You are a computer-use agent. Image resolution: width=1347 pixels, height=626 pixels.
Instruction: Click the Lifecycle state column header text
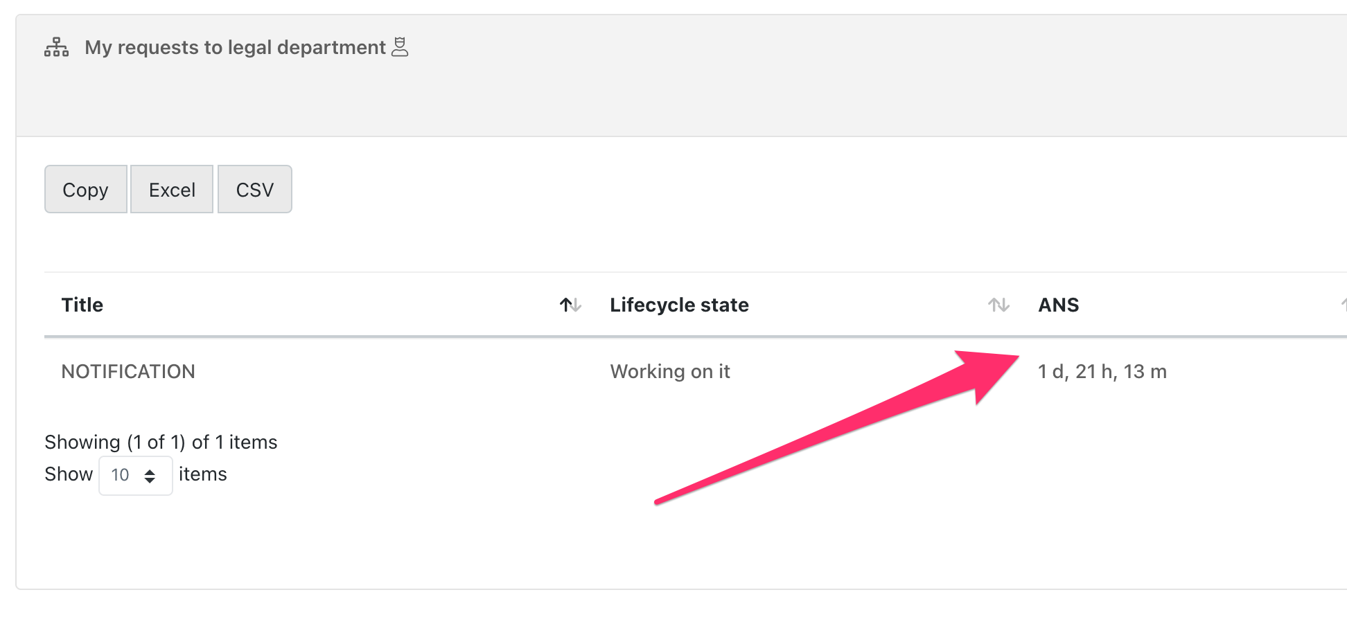tap(679, 305)
